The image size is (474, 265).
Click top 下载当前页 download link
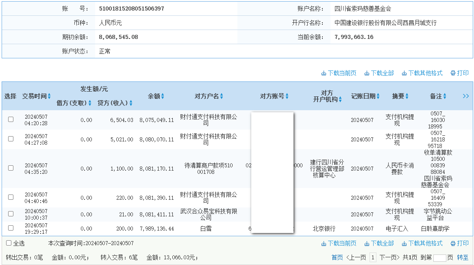tap(339, 73)
